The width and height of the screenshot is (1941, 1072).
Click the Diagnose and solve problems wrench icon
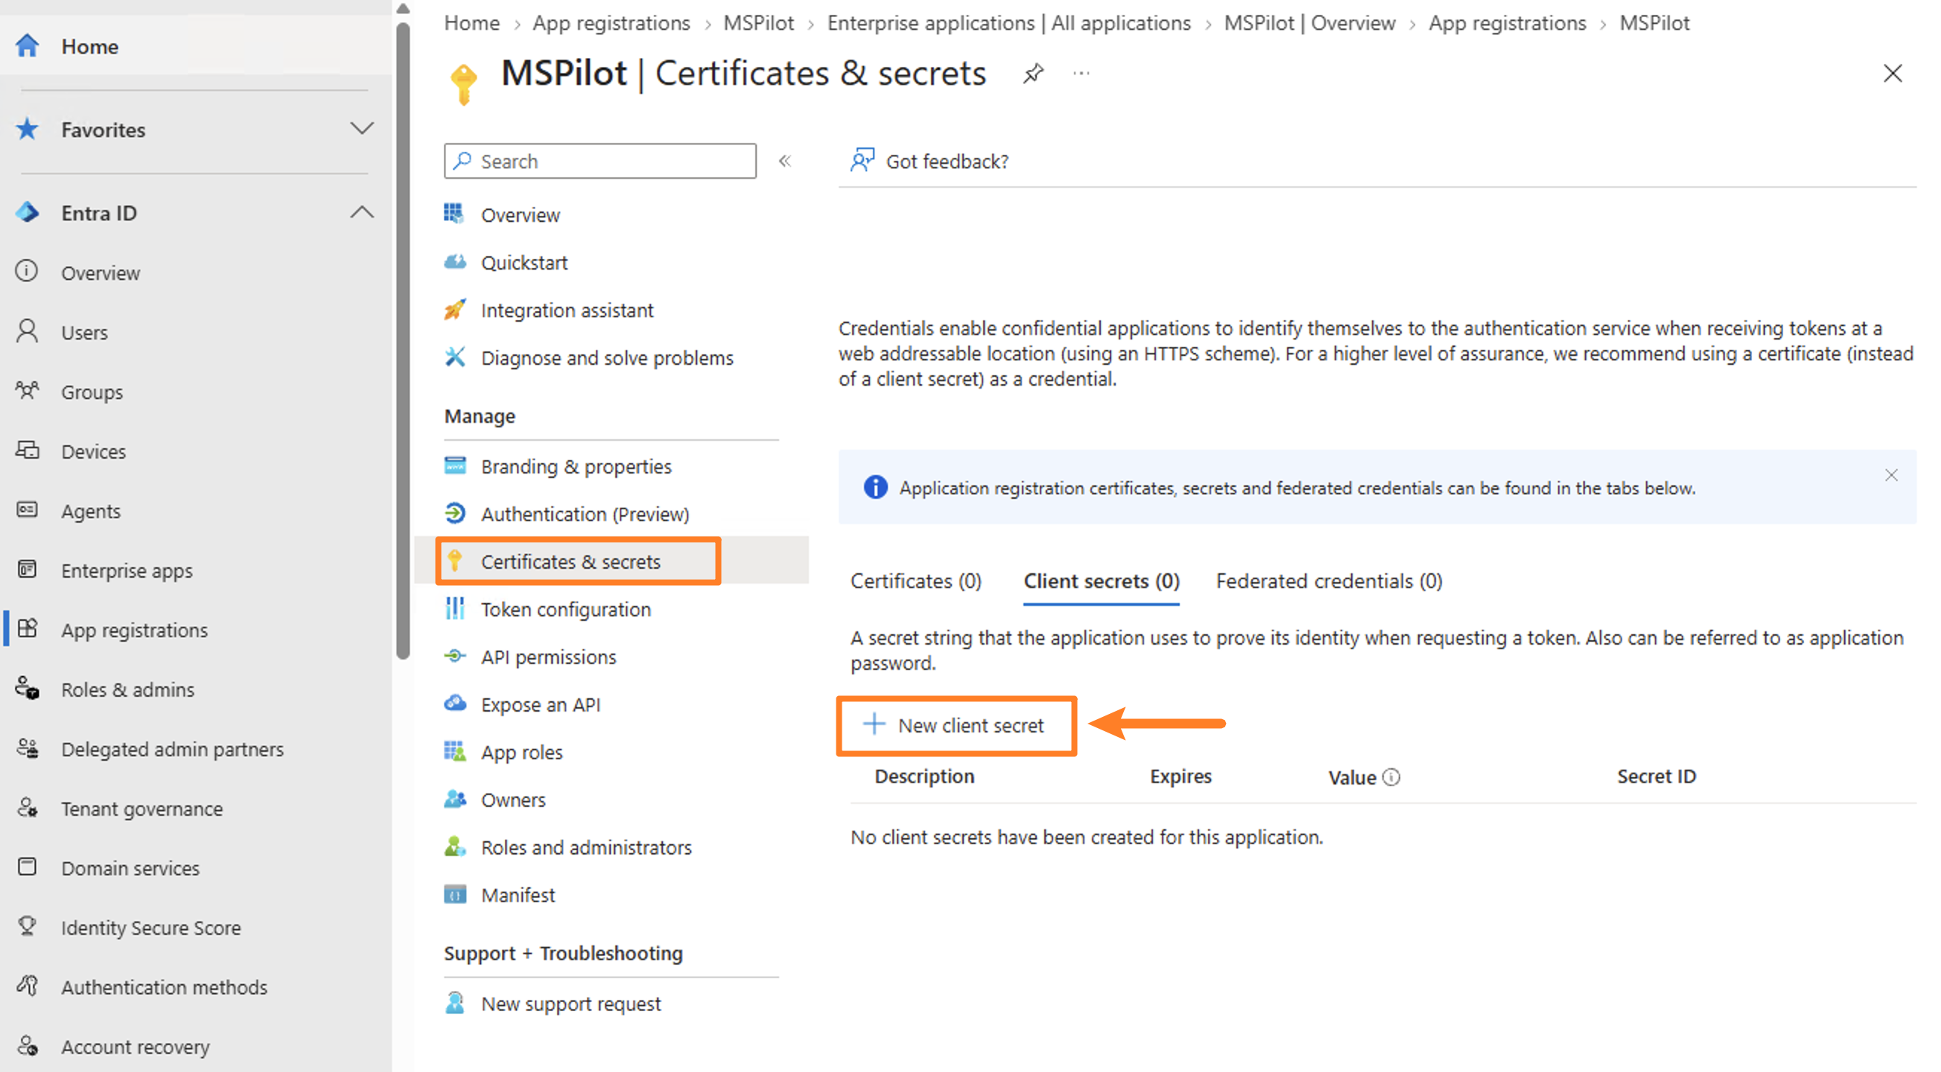coord(455,357)
